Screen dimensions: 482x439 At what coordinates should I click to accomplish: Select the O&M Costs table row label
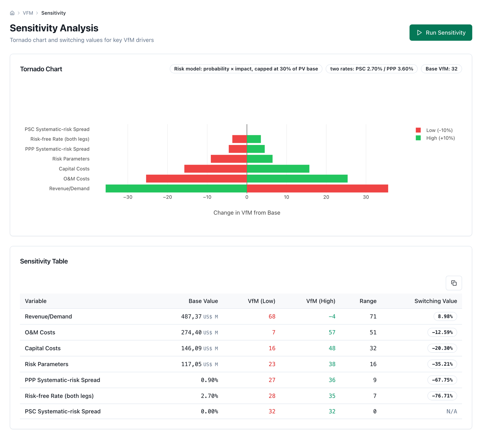coord(40,332)
